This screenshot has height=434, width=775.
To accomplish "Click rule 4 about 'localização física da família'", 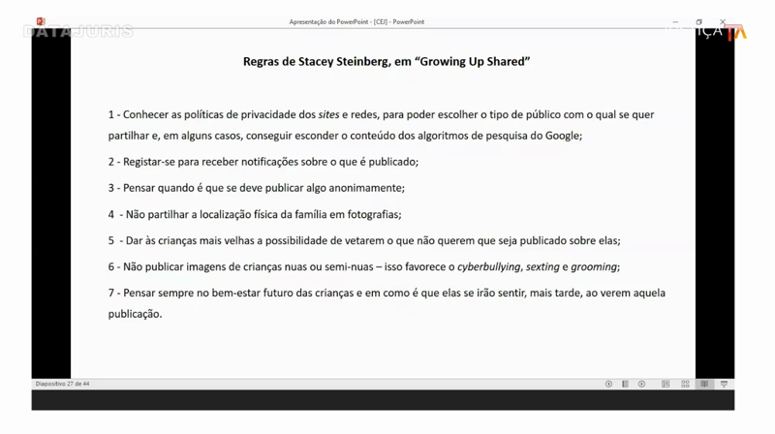I will click(254, 214).
